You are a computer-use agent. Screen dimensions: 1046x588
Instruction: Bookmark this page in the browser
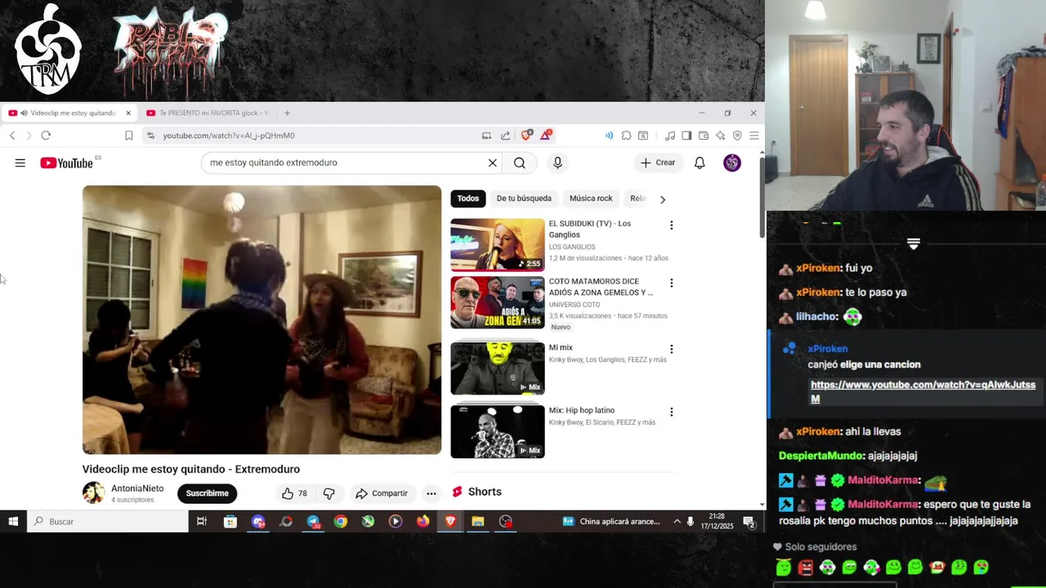pyautogui.click(x=128, y=136)
